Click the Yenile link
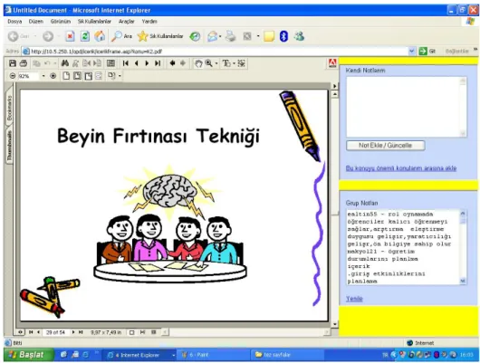Viewport: 480px width, 363px height. pyautogui.click(x=354, y=299)
